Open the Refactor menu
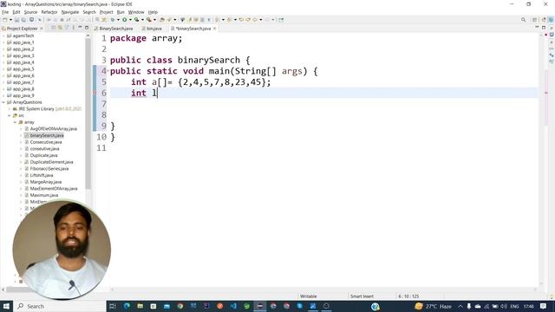This screenshot has width=555, height=312. coord(49,12)
